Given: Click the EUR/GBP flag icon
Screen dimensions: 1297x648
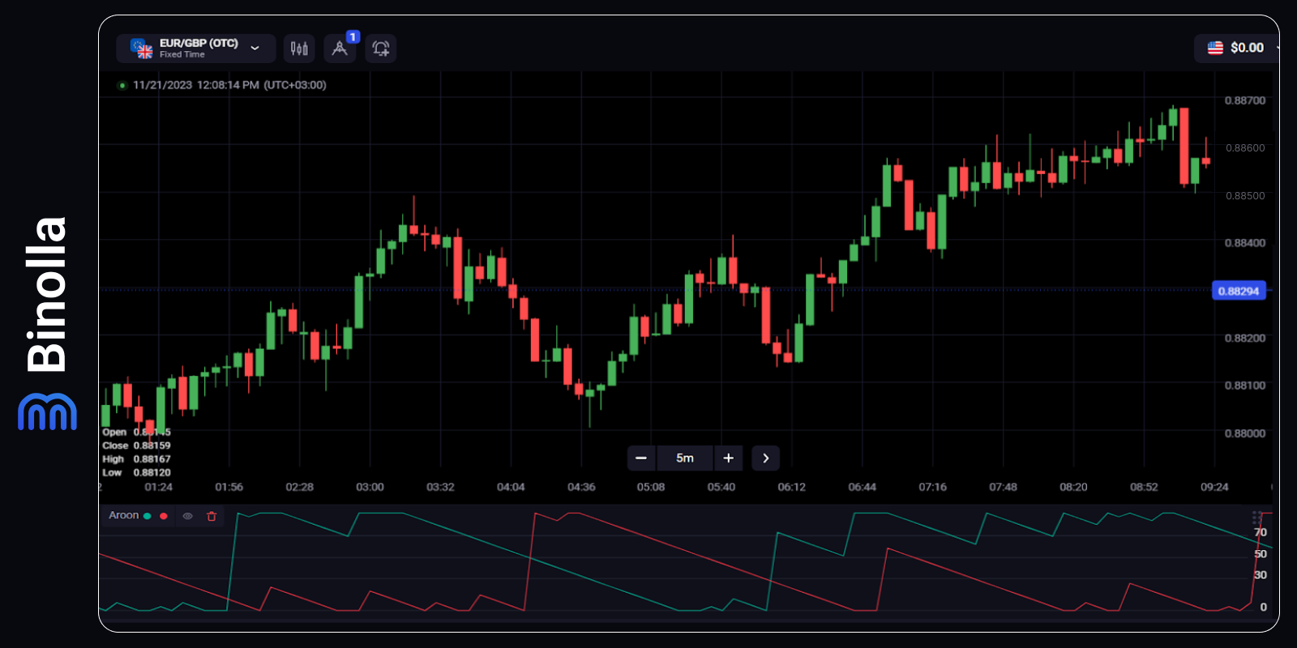Looking at the screenshot, I should [x=142, y=49].
